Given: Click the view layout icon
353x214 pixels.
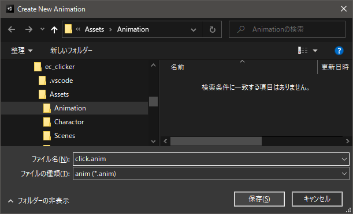Looking at the screenshot, I should click(303, 51).
